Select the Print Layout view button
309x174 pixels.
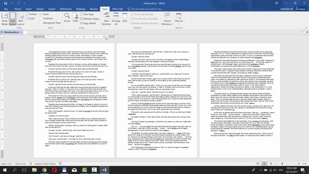click(13, 19)
